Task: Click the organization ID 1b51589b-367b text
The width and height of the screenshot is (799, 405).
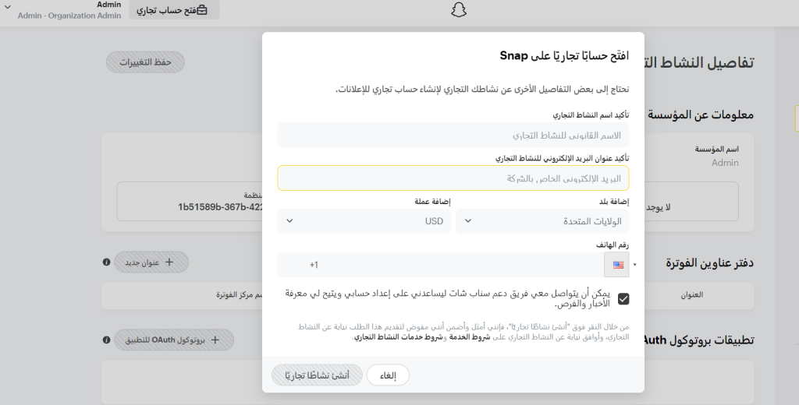Action: coord(219,207)
